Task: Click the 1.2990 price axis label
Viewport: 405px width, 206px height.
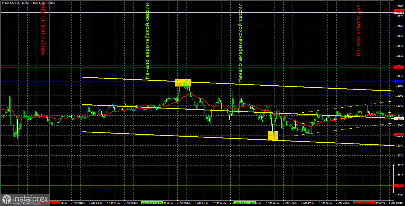Action: pos(399,195)
